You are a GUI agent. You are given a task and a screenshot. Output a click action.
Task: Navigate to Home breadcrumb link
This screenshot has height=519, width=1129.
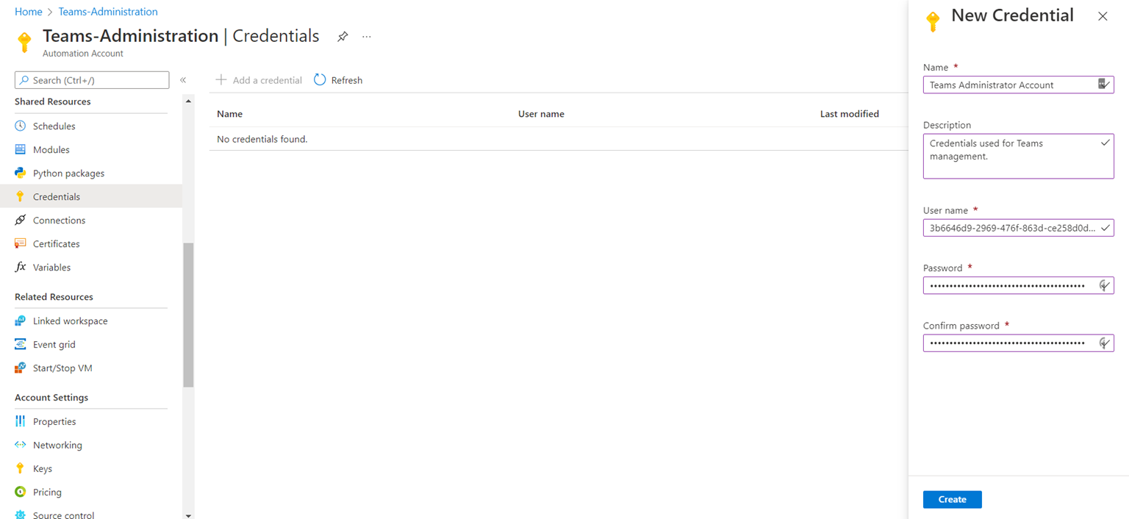click(x=29, y=12)
